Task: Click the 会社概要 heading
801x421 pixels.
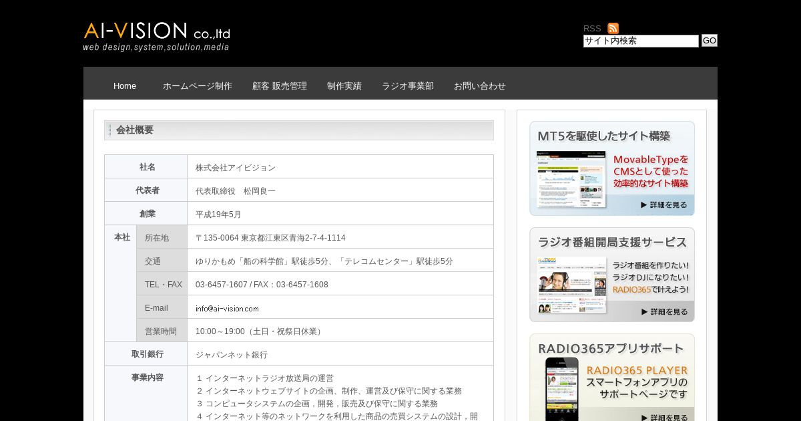Action: [135, 130]
